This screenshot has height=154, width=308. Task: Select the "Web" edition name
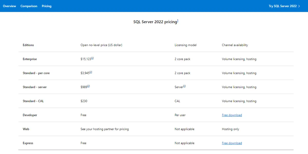point(26,129)
